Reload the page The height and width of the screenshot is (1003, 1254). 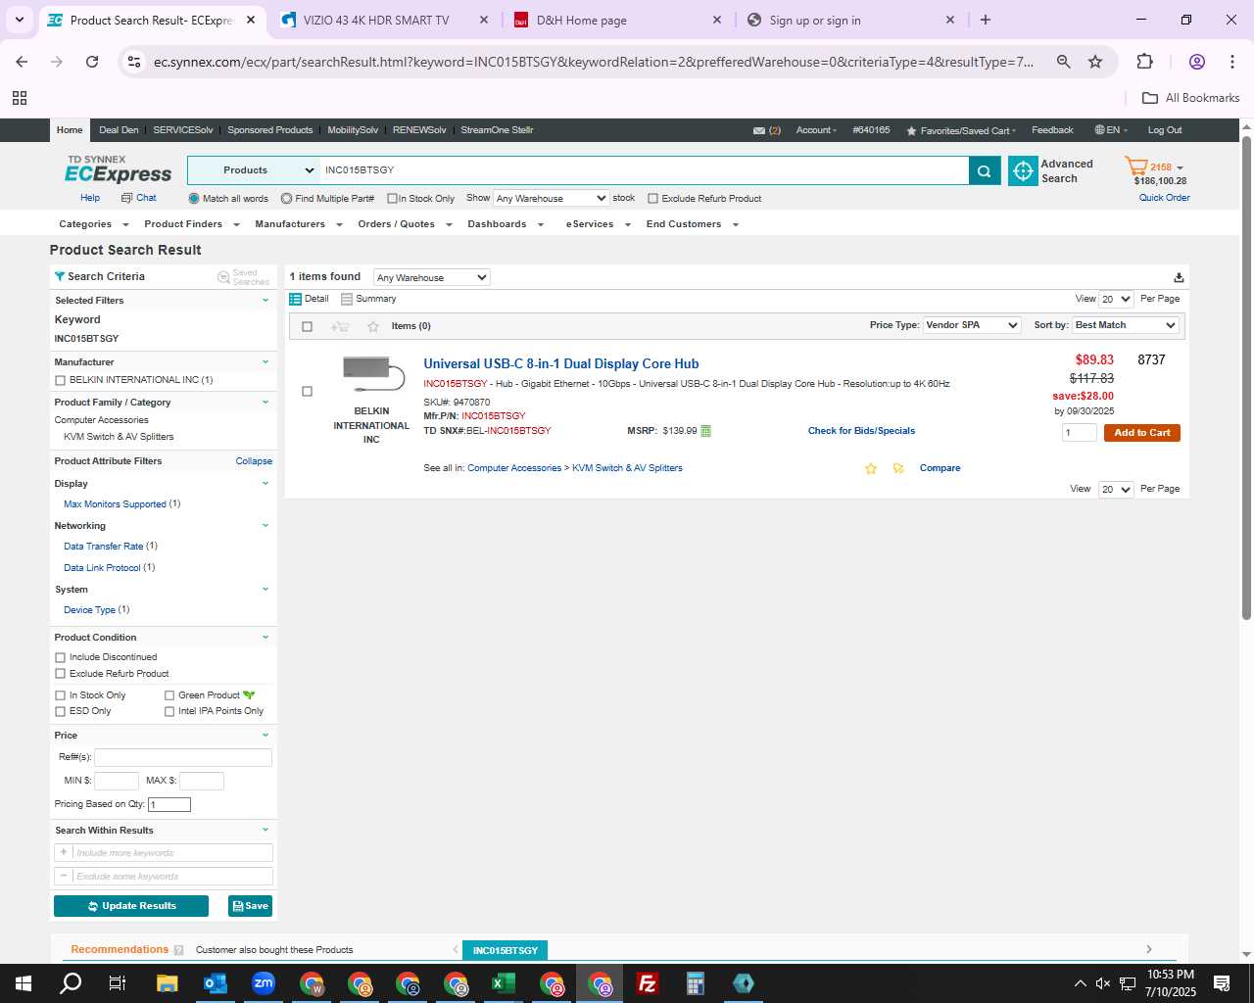point(92,62)
